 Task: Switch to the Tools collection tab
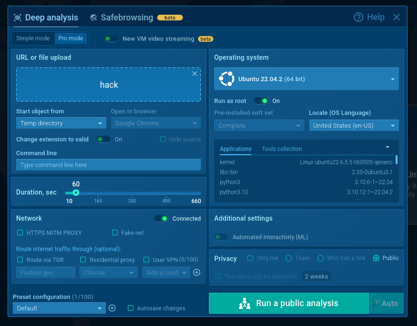coord(282,149)
